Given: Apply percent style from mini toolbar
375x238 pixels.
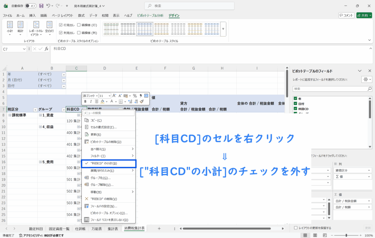Looking at the screenshot, I should 134,96.
